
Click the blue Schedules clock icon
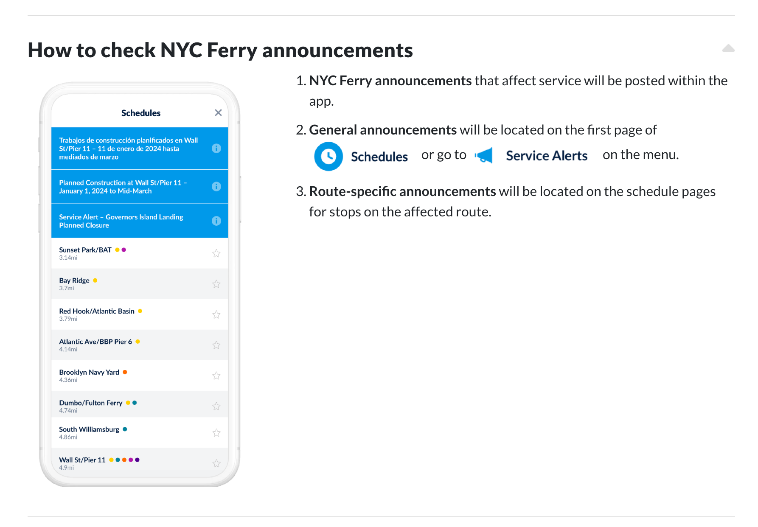click(x=328, y=156)
